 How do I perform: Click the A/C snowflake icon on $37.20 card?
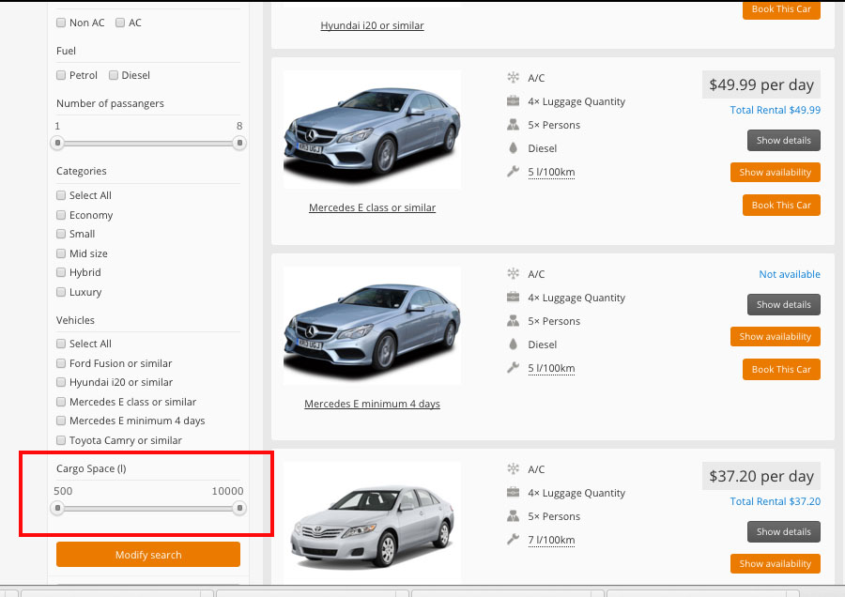(x=513, y=468)
